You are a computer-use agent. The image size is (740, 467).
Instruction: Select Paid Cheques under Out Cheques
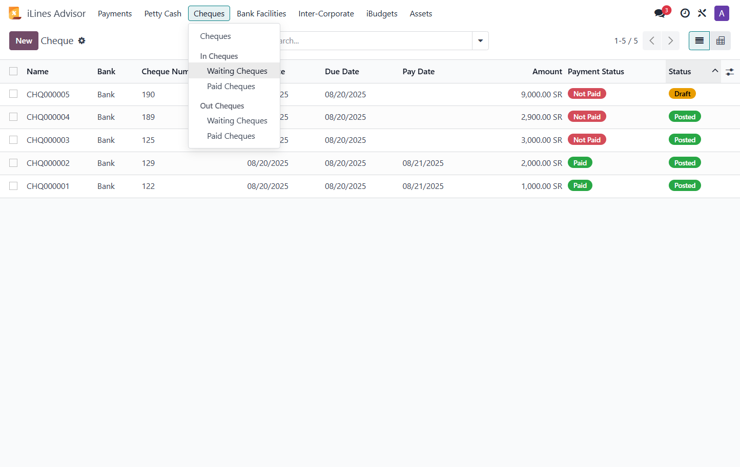[234, 136]
